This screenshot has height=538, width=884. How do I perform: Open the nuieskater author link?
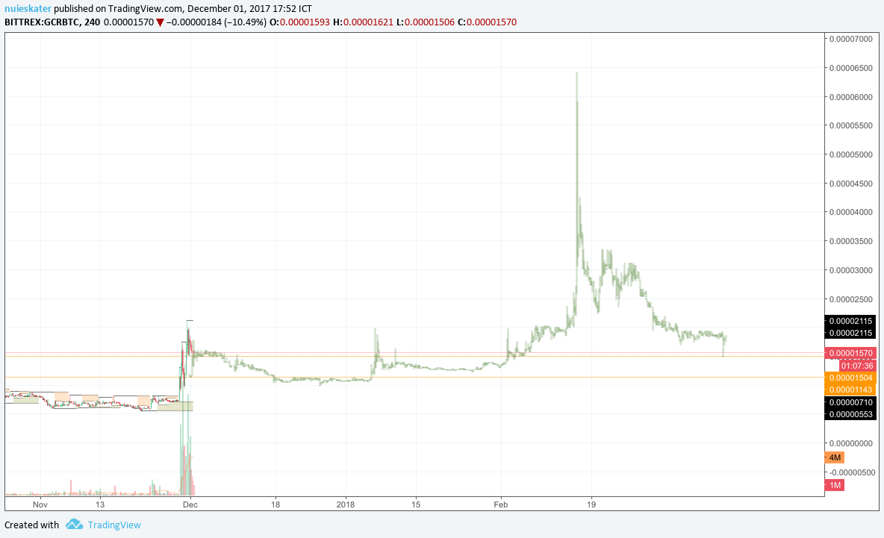pos(28,8)
